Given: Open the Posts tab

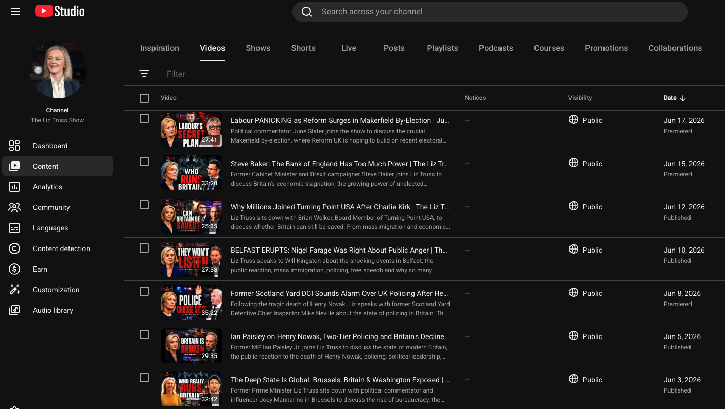Looking at the screenshot, I should pyautogui.click(x=394, y=48).
